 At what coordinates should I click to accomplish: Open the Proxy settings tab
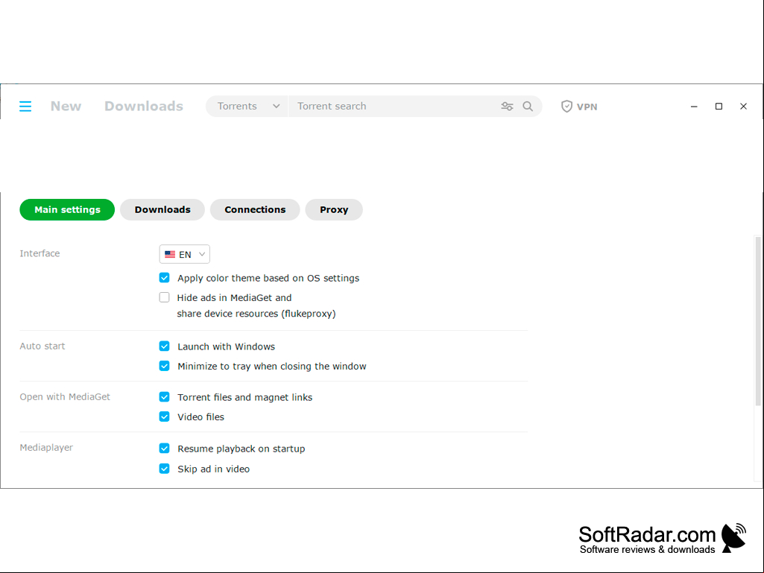(334, 209)
